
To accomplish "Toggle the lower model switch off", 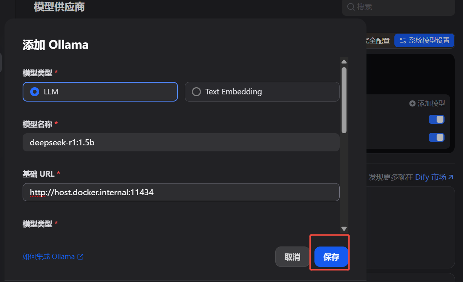I will 436,137.
